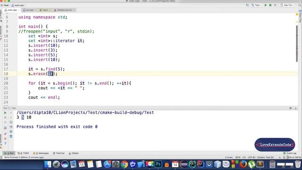Hide the Run panel with hide icon
This screenshot has height=170, width=302.
(296, 108)
